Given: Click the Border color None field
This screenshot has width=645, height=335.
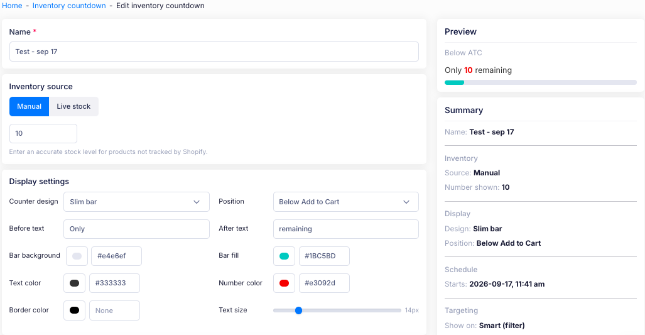Looking at the screenshot, I should (x=114, y=310).
